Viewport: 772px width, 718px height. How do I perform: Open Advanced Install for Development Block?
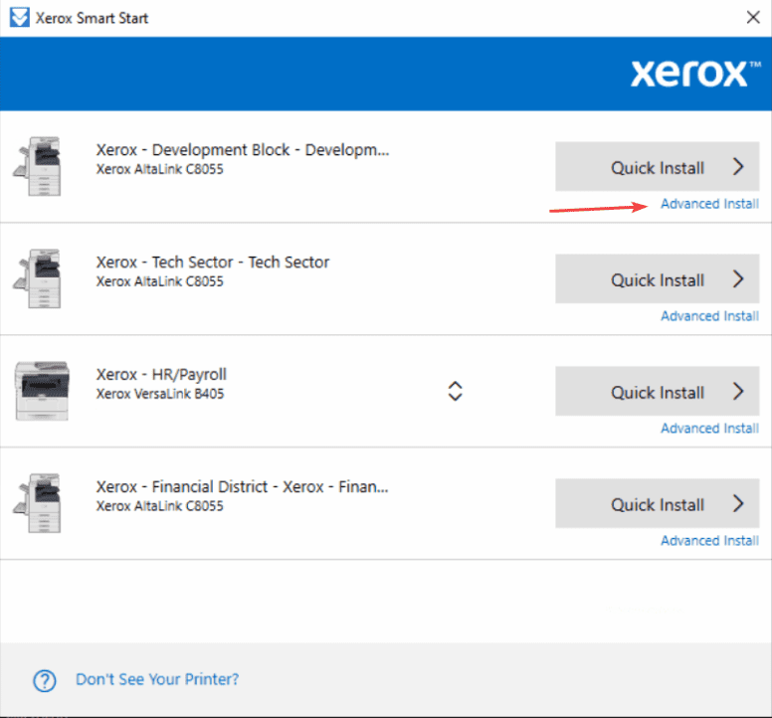(x=709, y=204)
